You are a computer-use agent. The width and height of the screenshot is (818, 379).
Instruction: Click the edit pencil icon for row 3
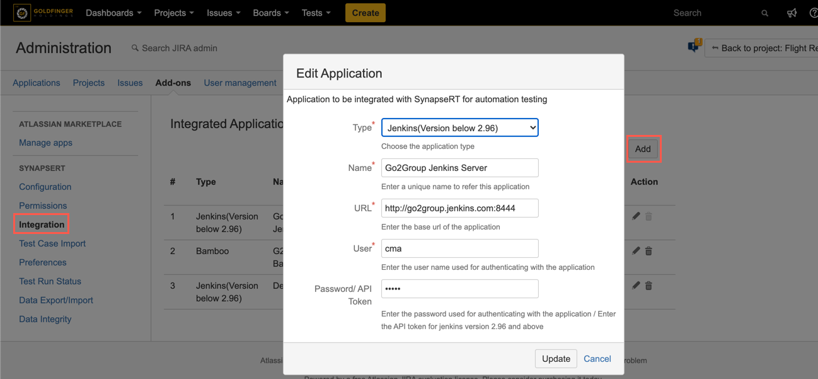[x=636, y=286]
